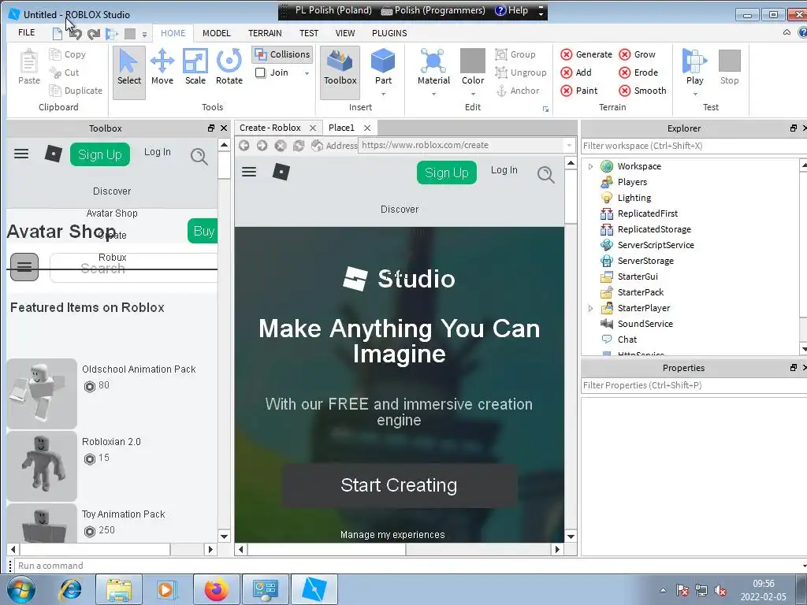This screenshot has width=807, height=605.
Task: Open quick access toolbar customize arrow
Action: pyautogui.click(x=145, y=35)
